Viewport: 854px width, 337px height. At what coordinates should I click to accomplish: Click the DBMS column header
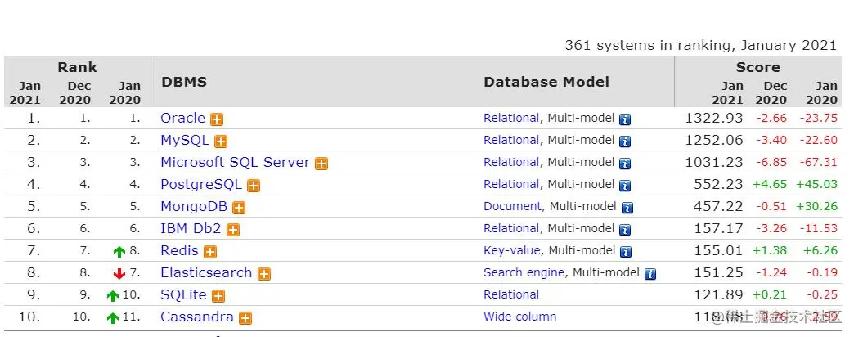[184, 82]
